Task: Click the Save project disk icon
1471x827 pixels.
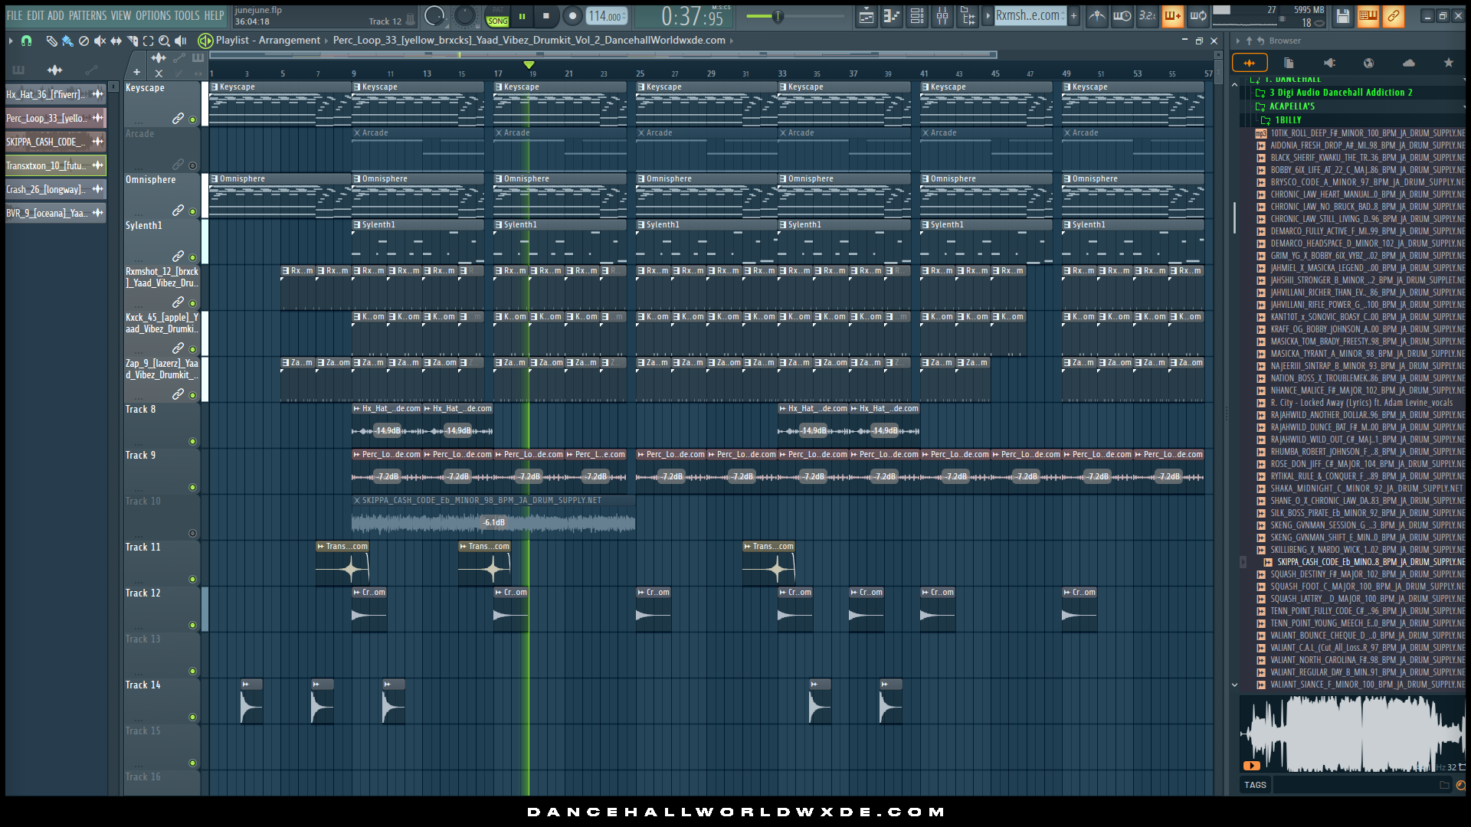Action: click(x=1342, y=16)
